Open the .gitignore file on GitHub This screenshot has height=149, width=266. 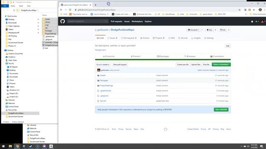pos(104,96)
